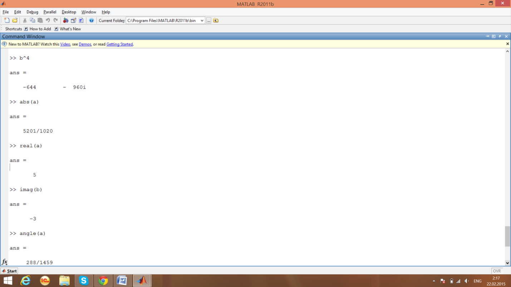The image size is (511, 287).
Task: Dismiss the New to MATLAB info bar
Action: (x=507, y=44)
